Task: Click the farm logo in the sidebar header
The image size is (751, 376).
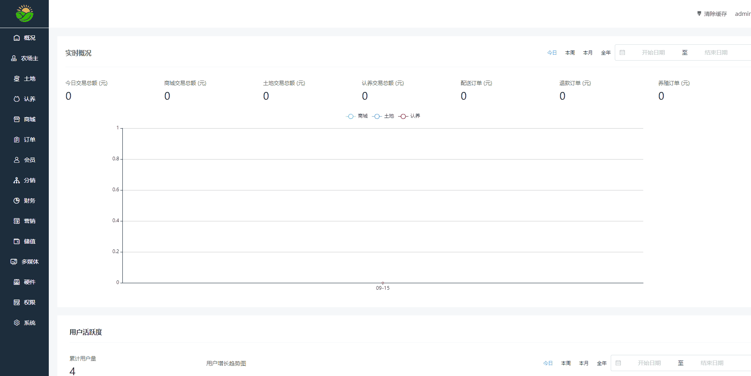Action: tap(24, 13)
